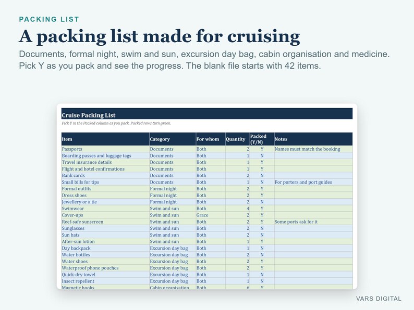Viewport: 414px width, 310px height.
Task: Click 'Boarding passes and luggage tags' cell
Action: (105, 156)
